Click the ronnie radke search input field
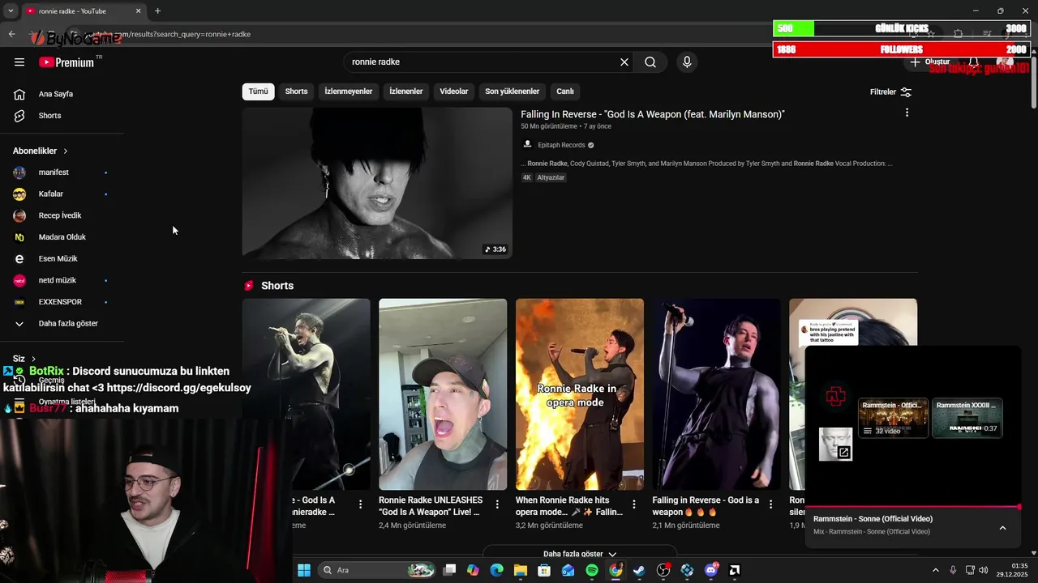This screenshot has height=583, width=1038. (483, 62)
